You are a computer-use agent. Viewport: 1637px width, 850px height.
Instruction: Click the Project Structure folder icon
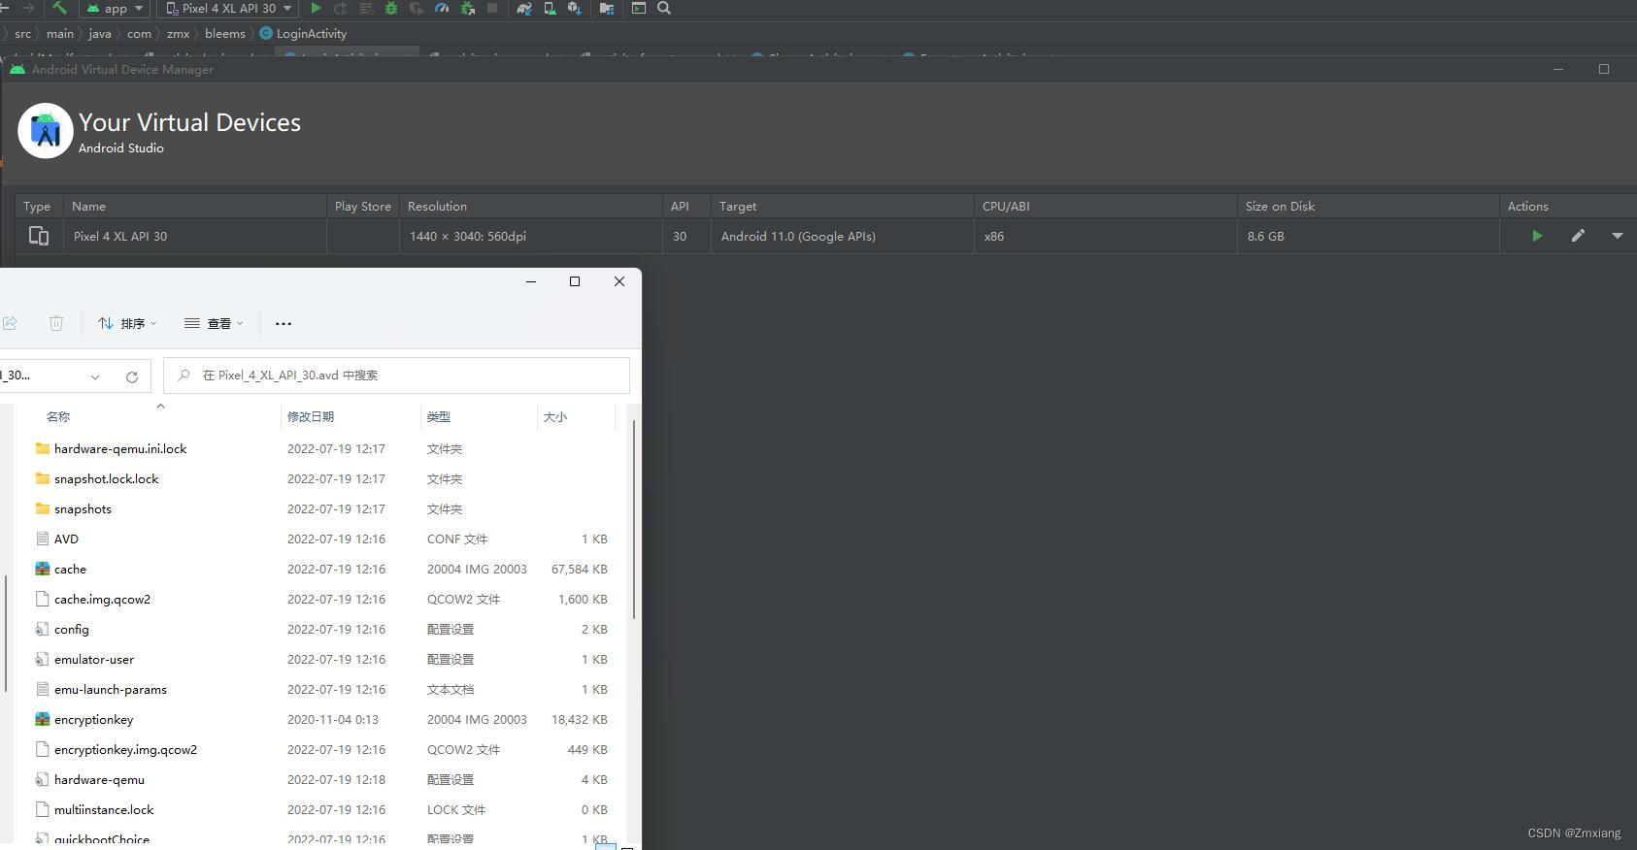(x=607, y=8)
